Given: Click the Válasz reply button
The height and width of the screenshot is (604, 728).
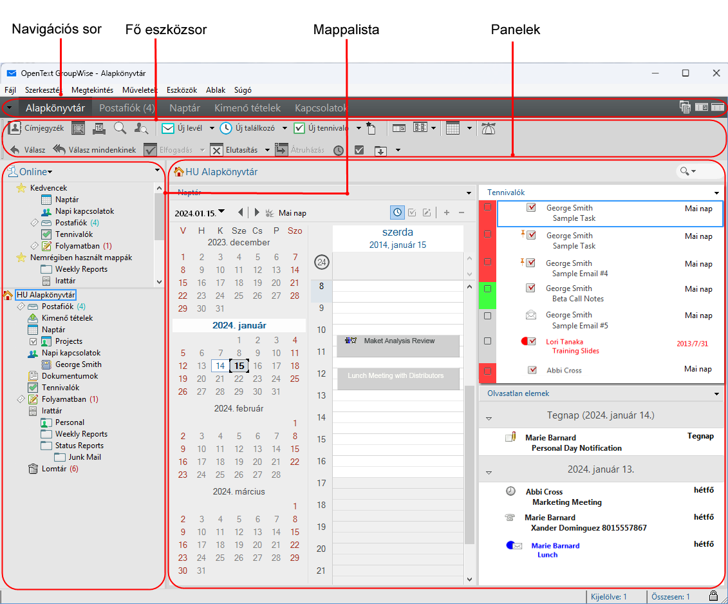Looking at the screenshot, I should [x=28, y=149].
